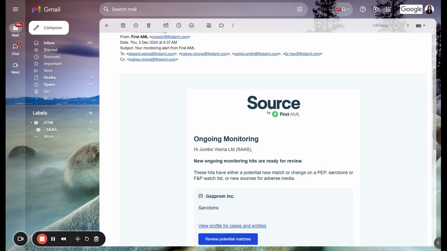Open the status indicator dropdown
Image resolution: width=447 pixels, height=251 pixels.
[x=342, y=9]
